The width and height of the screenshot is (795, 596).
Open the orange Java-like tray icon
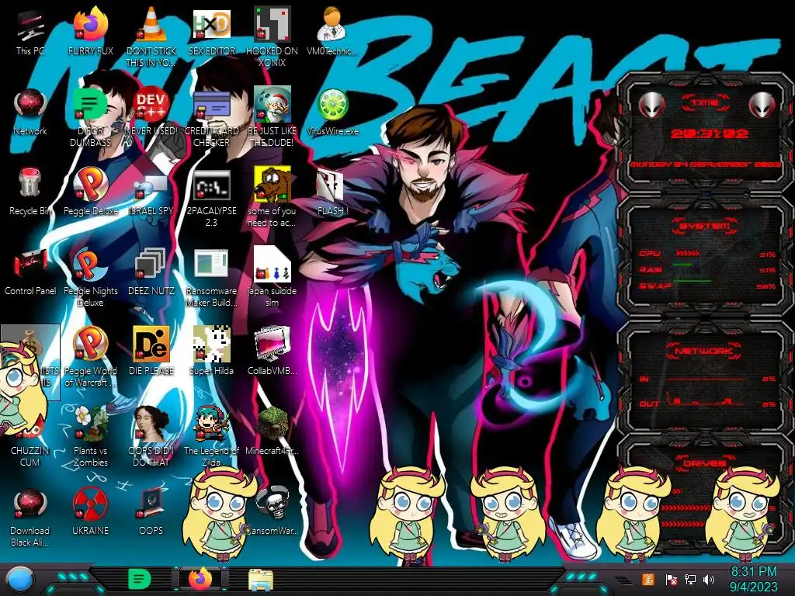[x=648, y=579]
